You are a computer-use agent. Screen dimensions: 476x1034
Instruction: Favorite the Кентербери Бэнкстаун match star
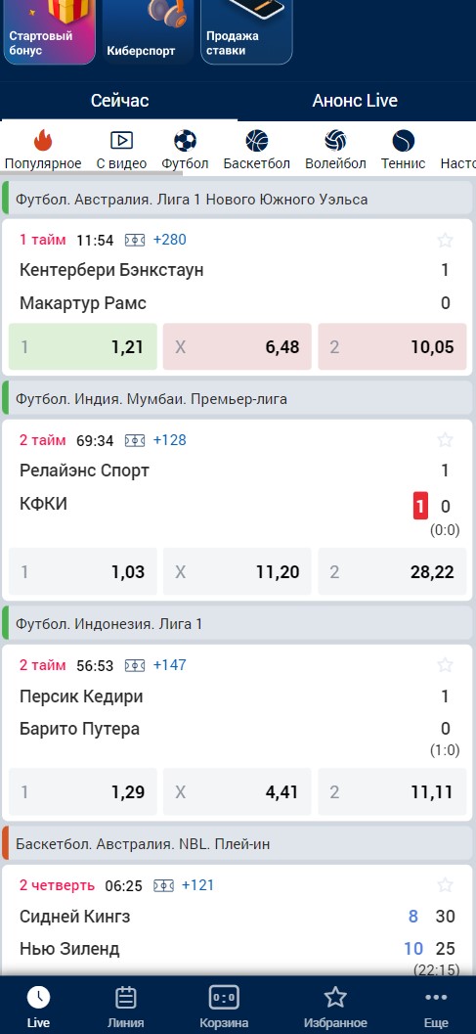tap(445, 240)
